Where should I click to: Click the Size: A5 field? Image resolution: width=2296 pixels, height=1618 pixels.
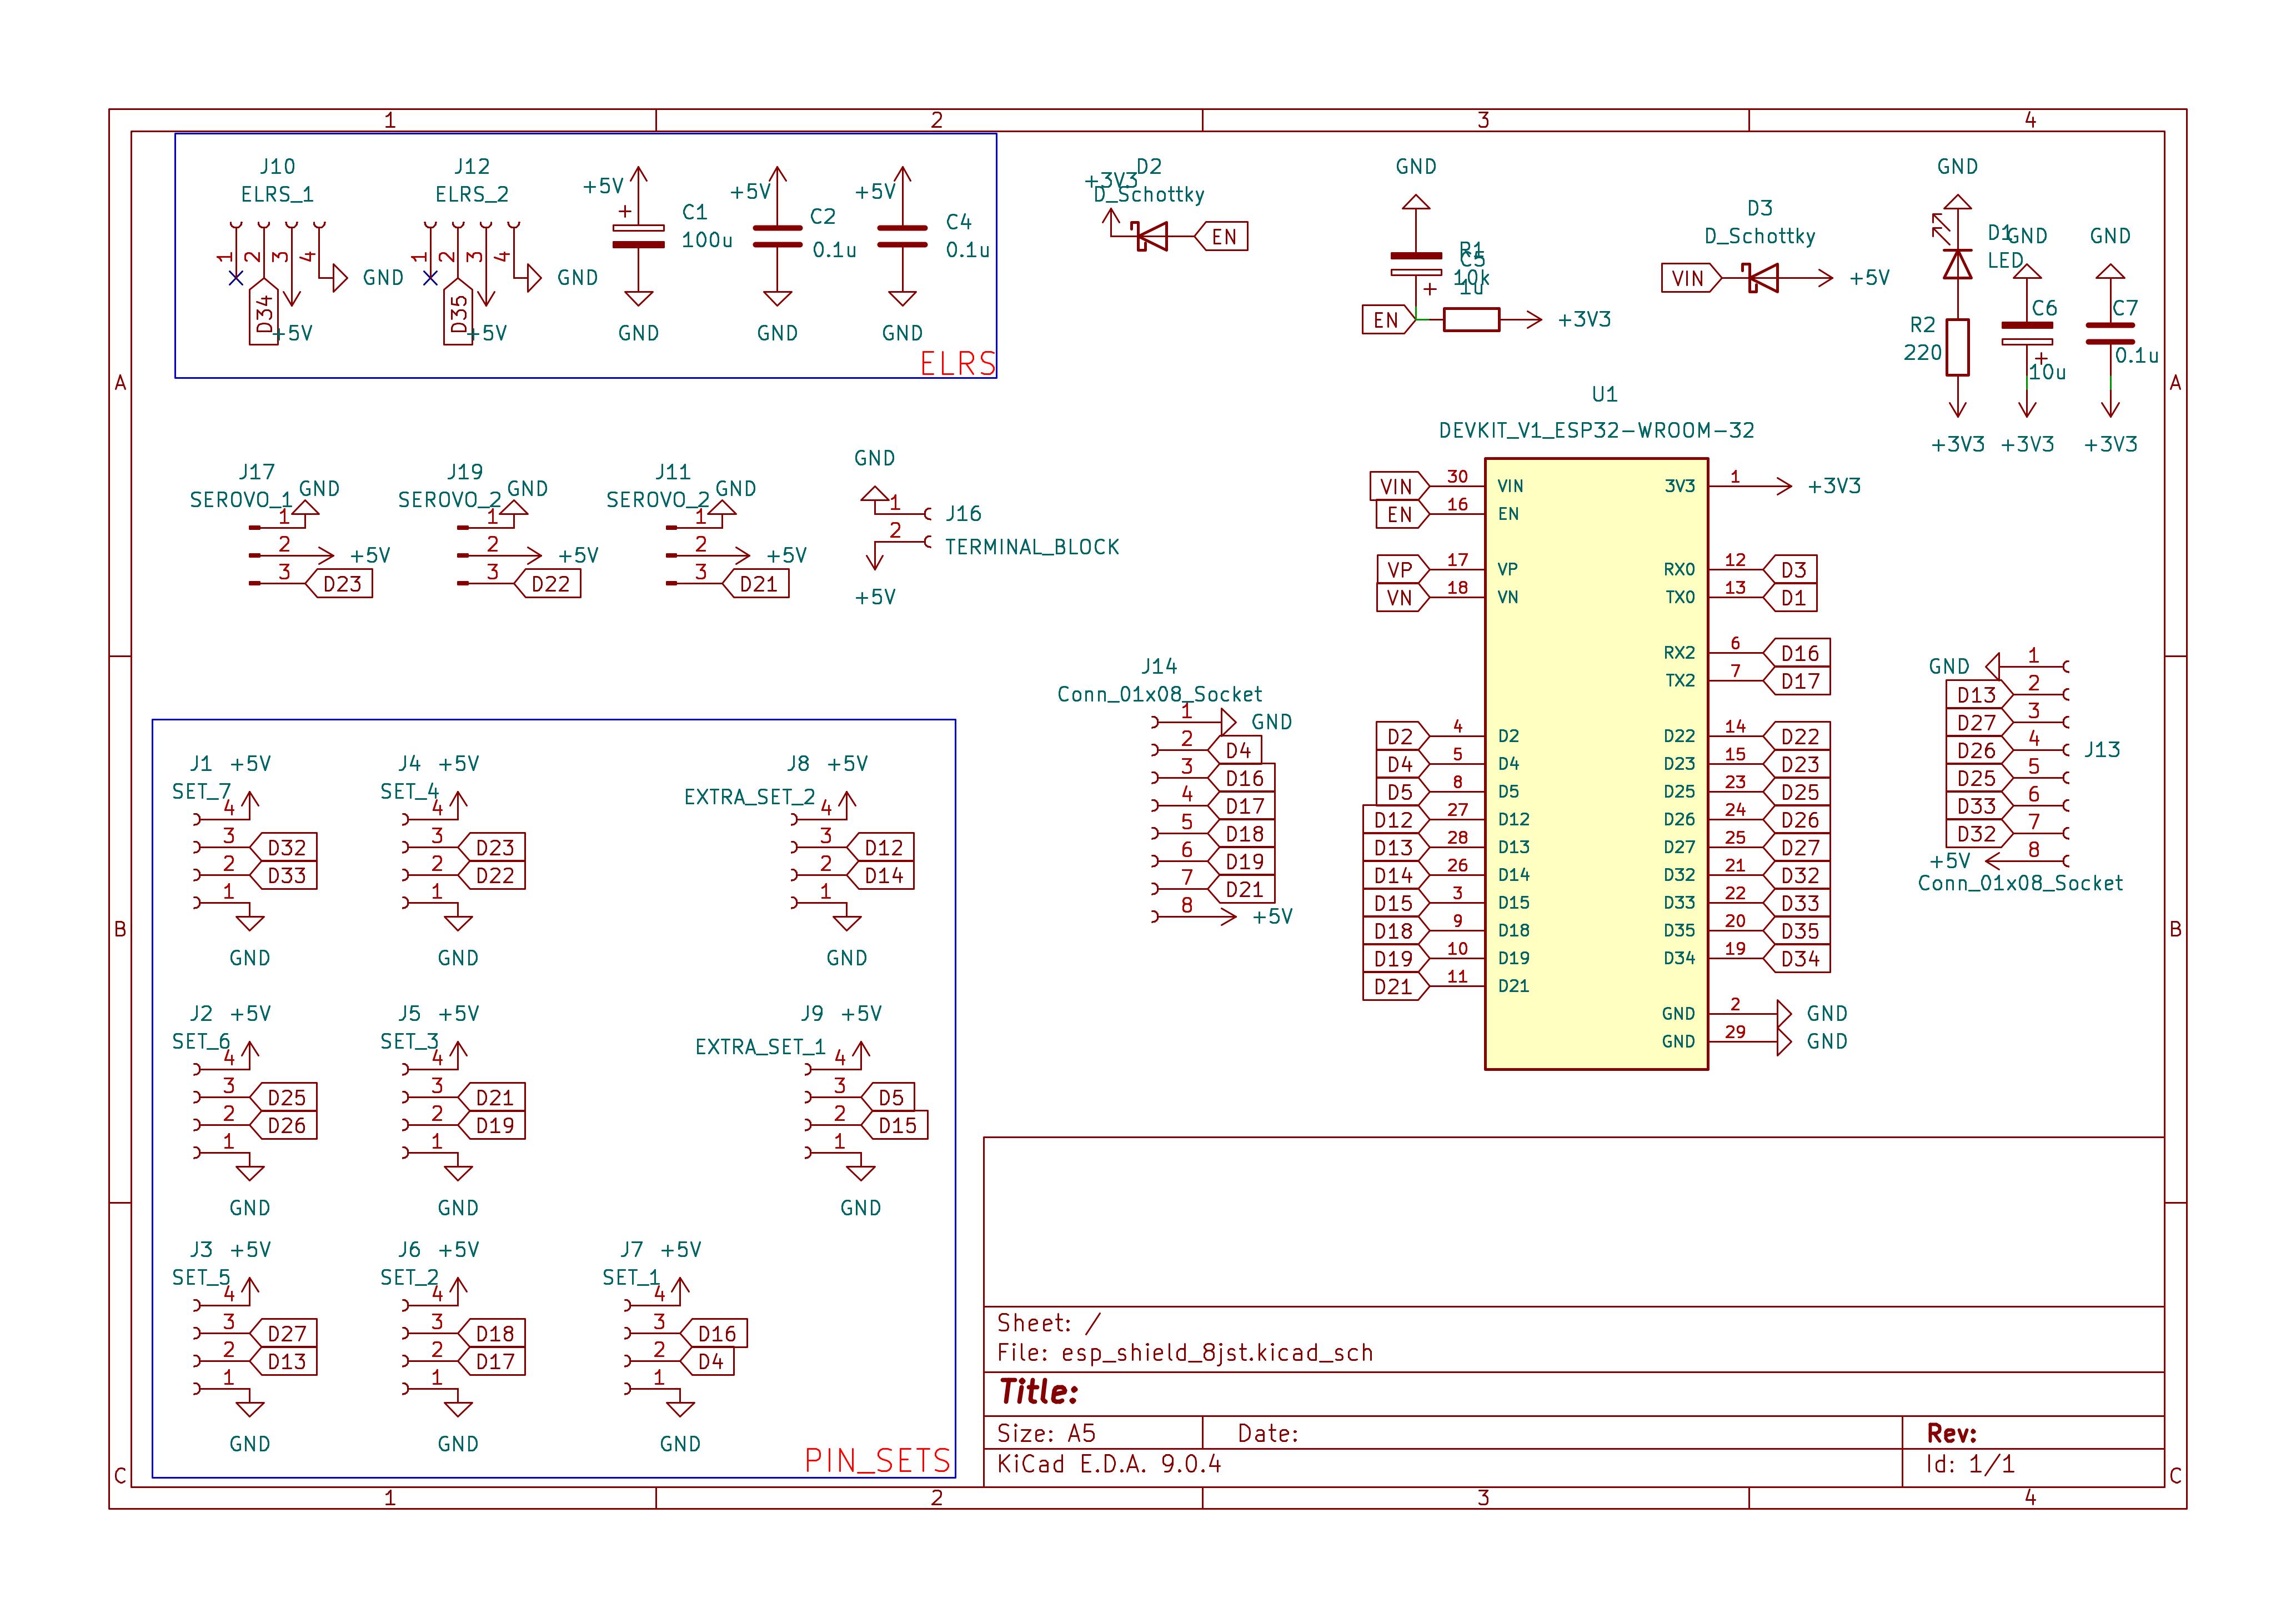(1046, 1433)
